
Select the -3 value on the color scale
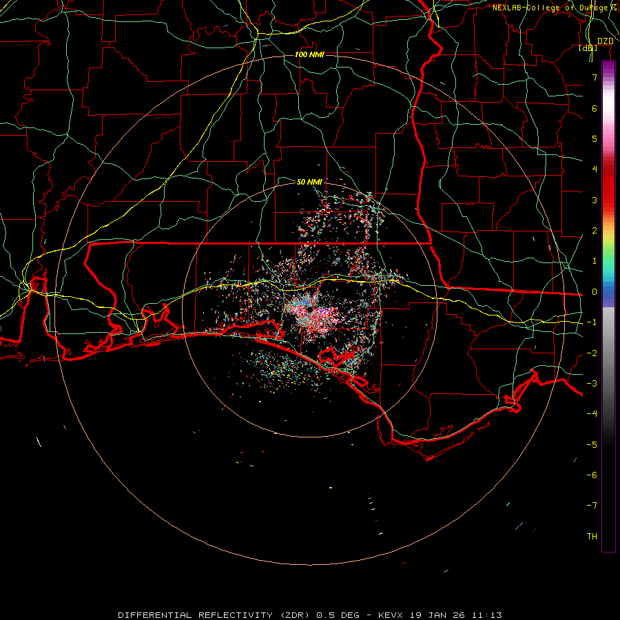(x=592, y=384)
